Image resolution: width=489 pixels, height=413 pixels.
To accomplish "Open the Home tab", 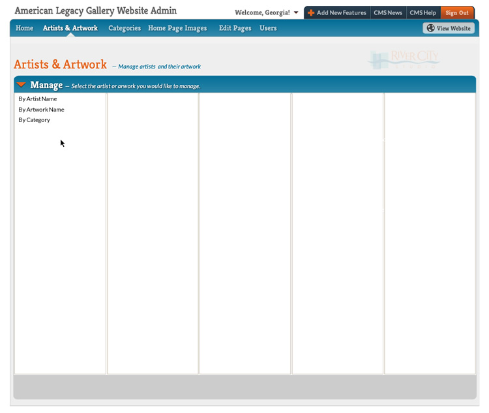I will click(24, 28).
